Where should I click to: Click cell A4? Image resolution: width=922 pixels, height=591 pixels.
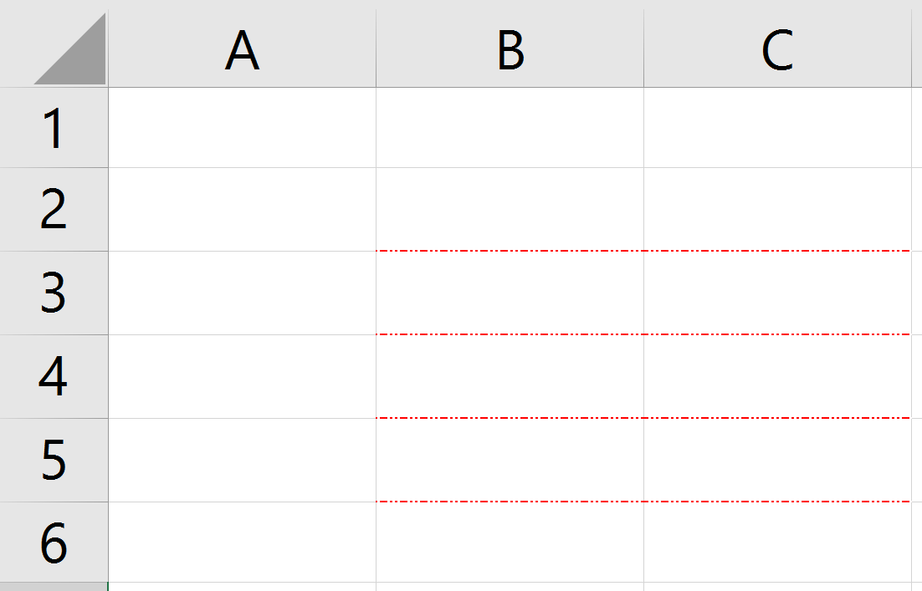(x=243, y=376)
